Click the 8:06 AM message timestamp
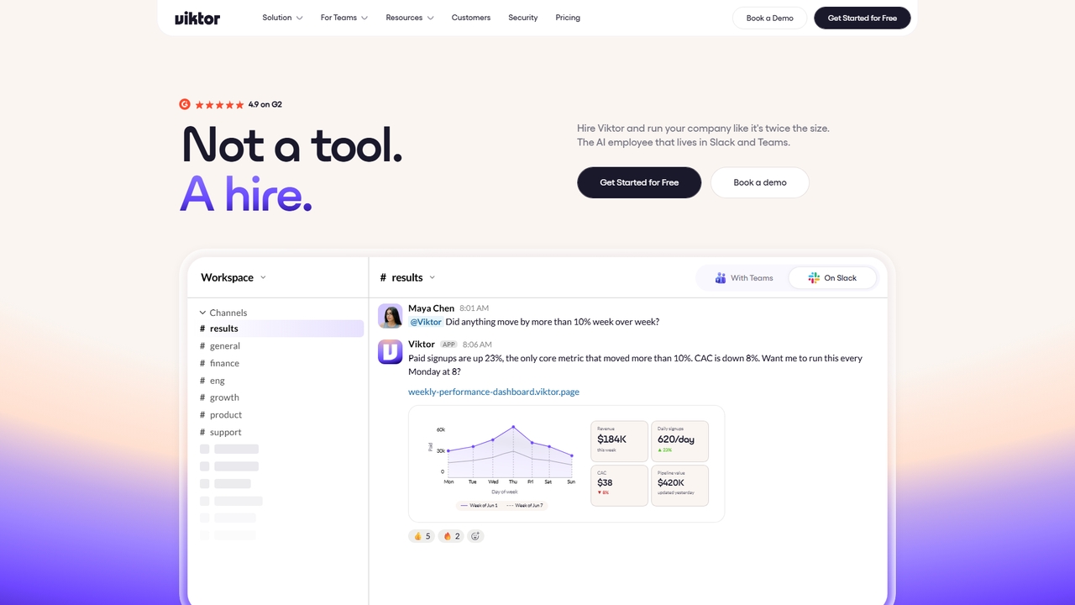 pos(477,345)
